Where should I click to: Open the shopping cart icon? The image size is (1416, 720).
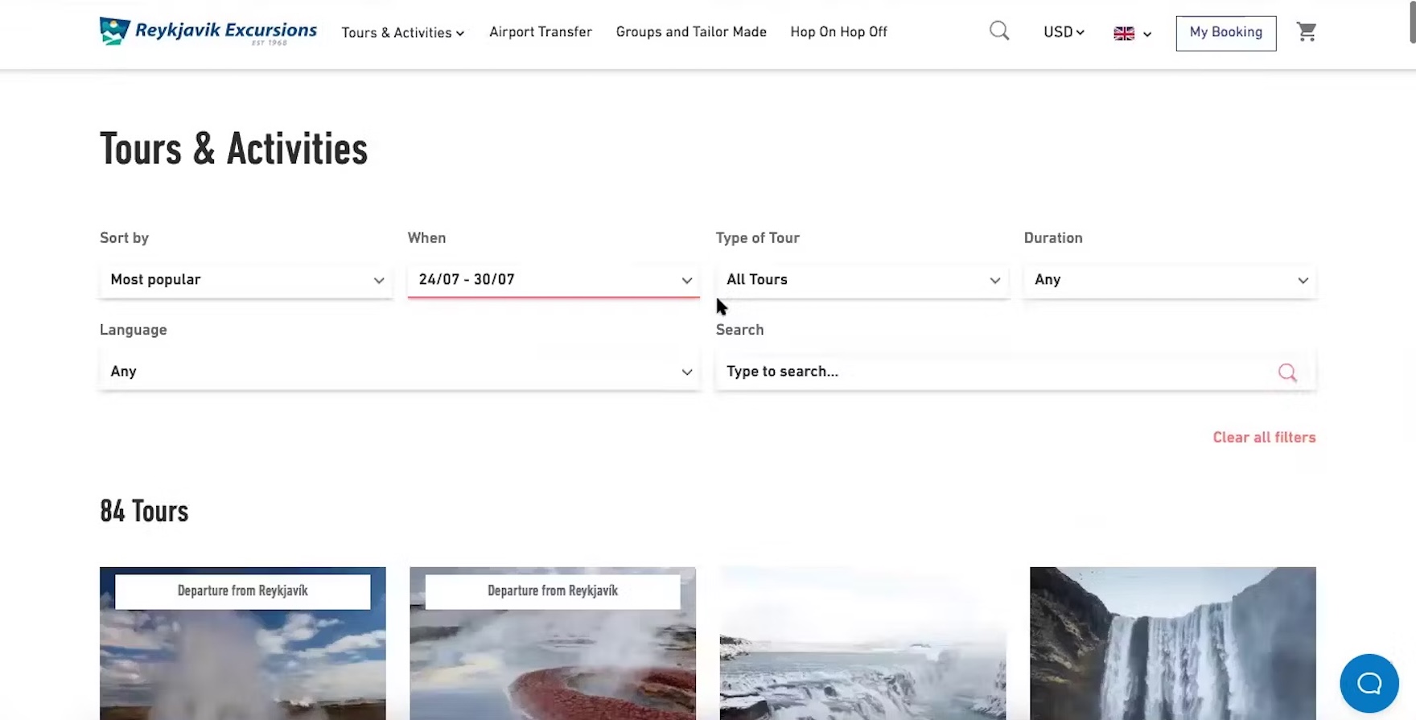1306,32
